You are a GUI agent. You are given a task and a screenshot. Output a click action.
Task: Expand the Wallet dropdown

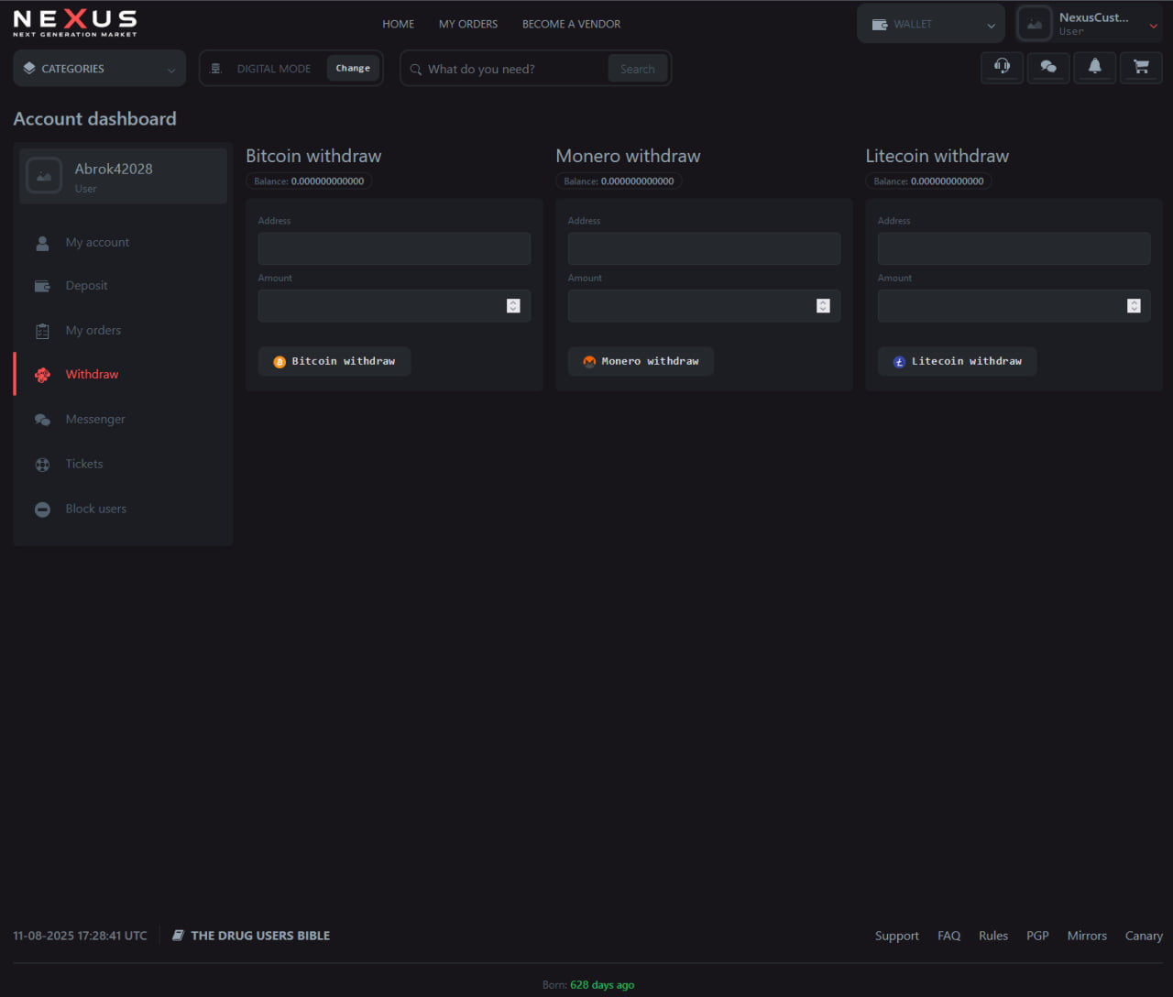click(x=930, y=25)
